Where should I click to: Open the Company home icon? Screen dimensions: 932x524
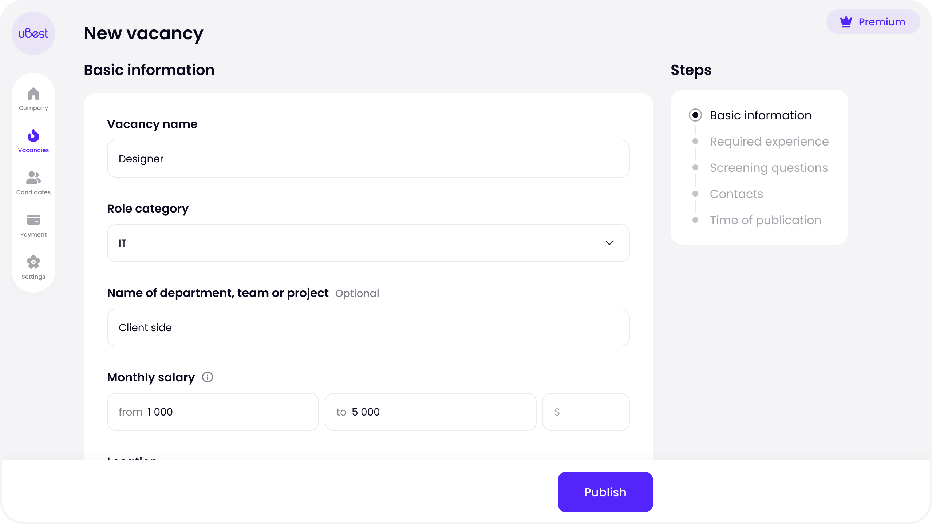(33, 94)
